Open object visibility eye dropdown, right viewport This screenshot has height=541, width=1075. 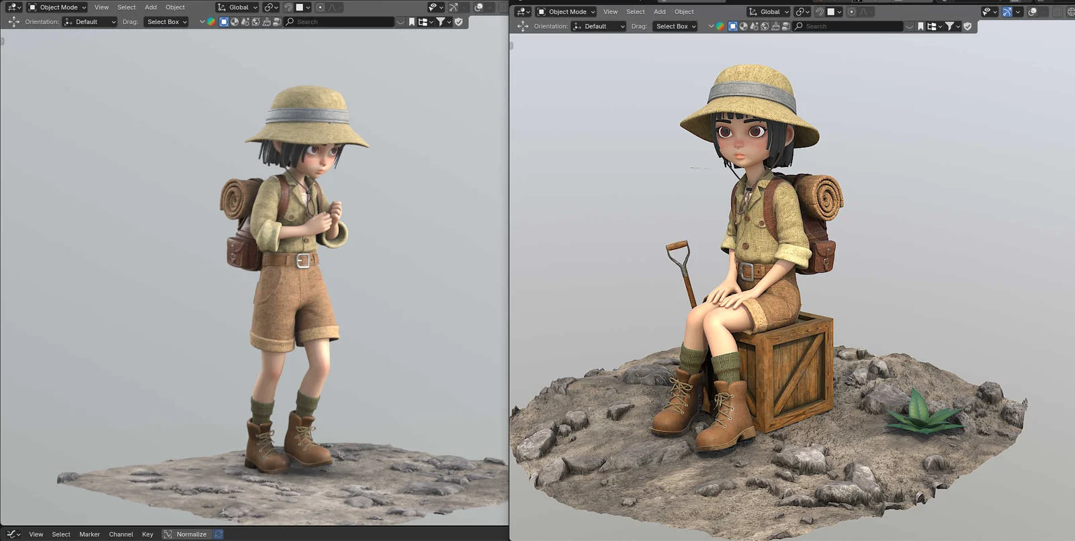click(x=990, y=11)
